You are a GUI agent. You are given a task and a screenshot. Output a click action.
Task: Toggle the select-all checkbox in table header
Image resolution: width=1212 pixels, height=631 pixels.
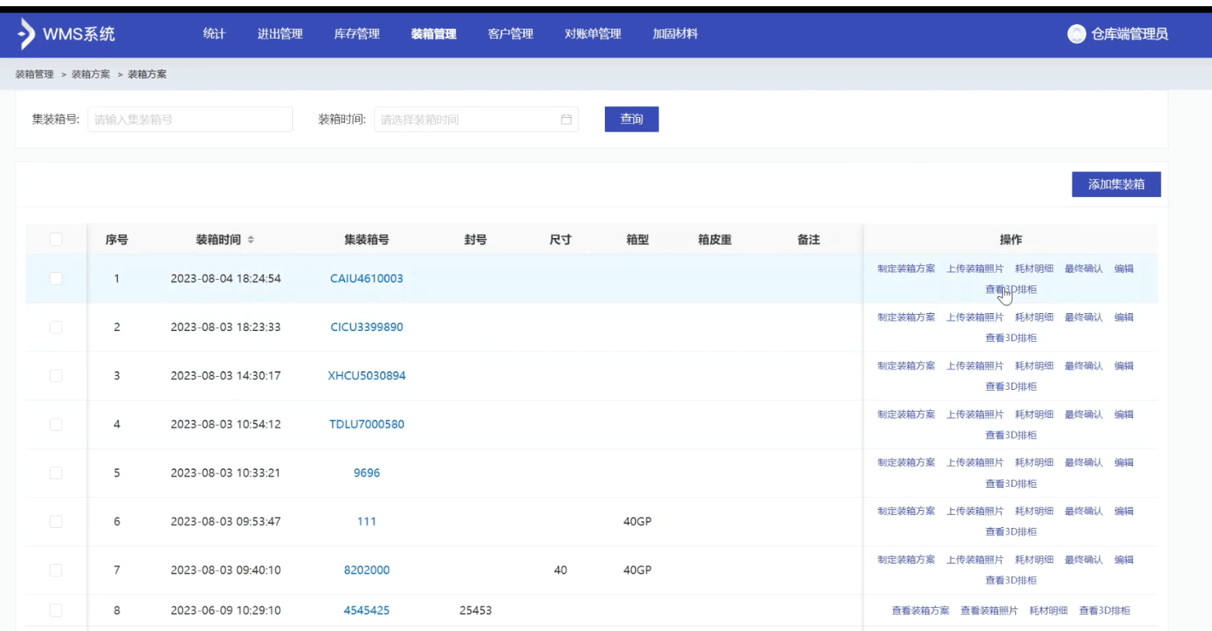pos(56,240)
